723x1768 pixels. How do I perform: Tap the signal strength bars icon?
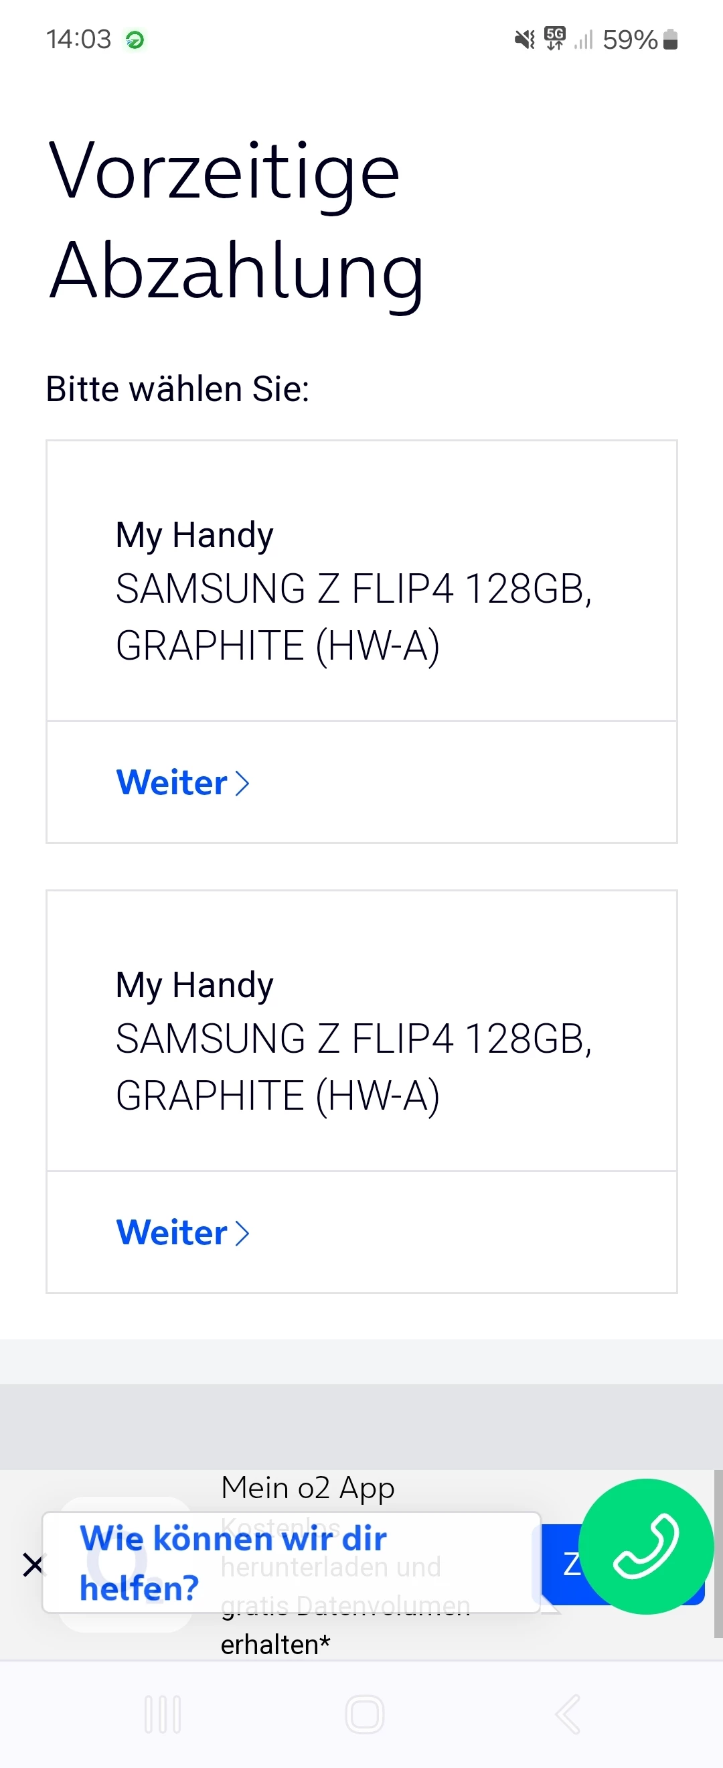(x=583, y=40)
